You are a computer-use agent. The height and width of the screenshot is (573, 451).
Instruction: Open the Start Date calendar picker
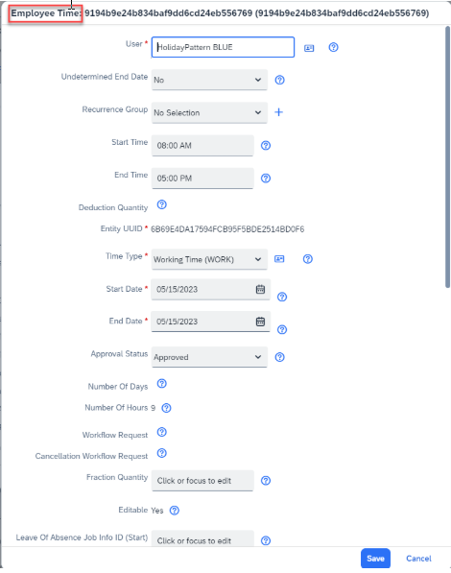pos(260,289)
